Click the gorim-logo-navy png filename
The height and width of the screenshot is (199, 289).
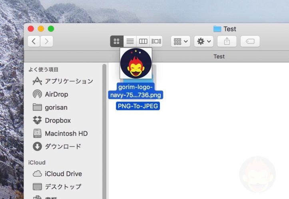[x=136, y=91]
